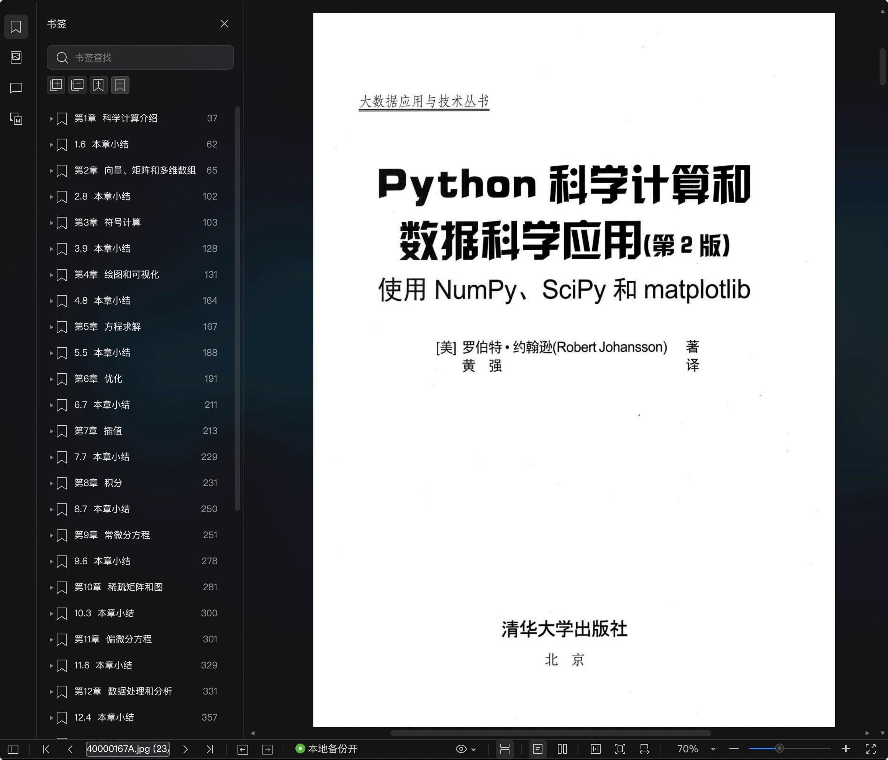Viewport: 888px width, 760px height.
Task: Expand 第4章 绘图和可视化 bookmark
Action: click(x=51, y=275)
